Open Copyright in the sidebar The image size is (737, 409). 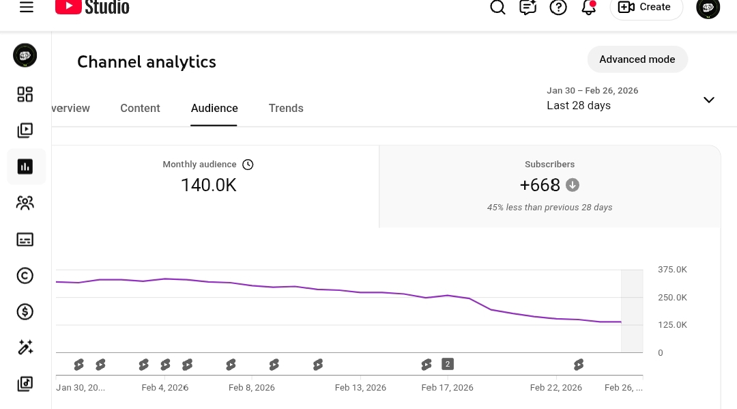coord(25,275)
